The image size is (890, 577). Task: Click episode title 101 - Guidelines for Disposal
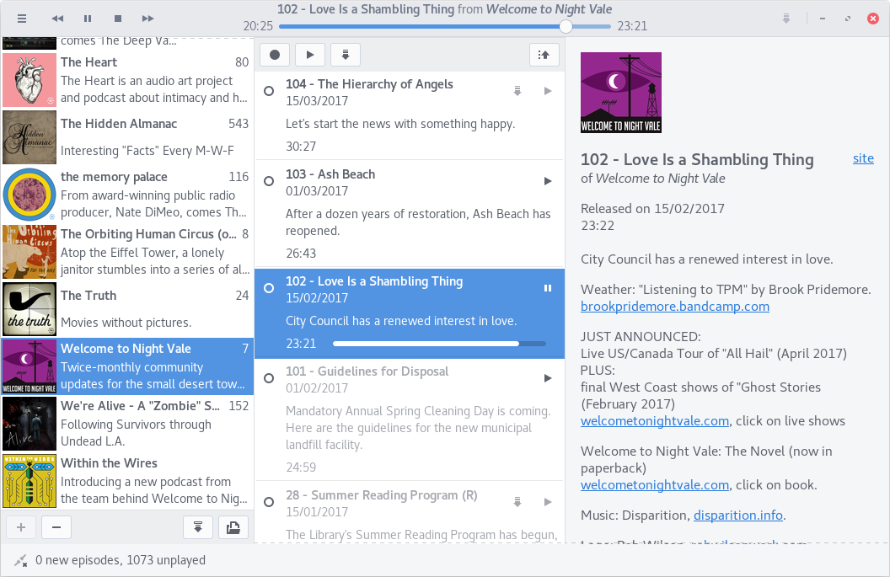point(367,371)
